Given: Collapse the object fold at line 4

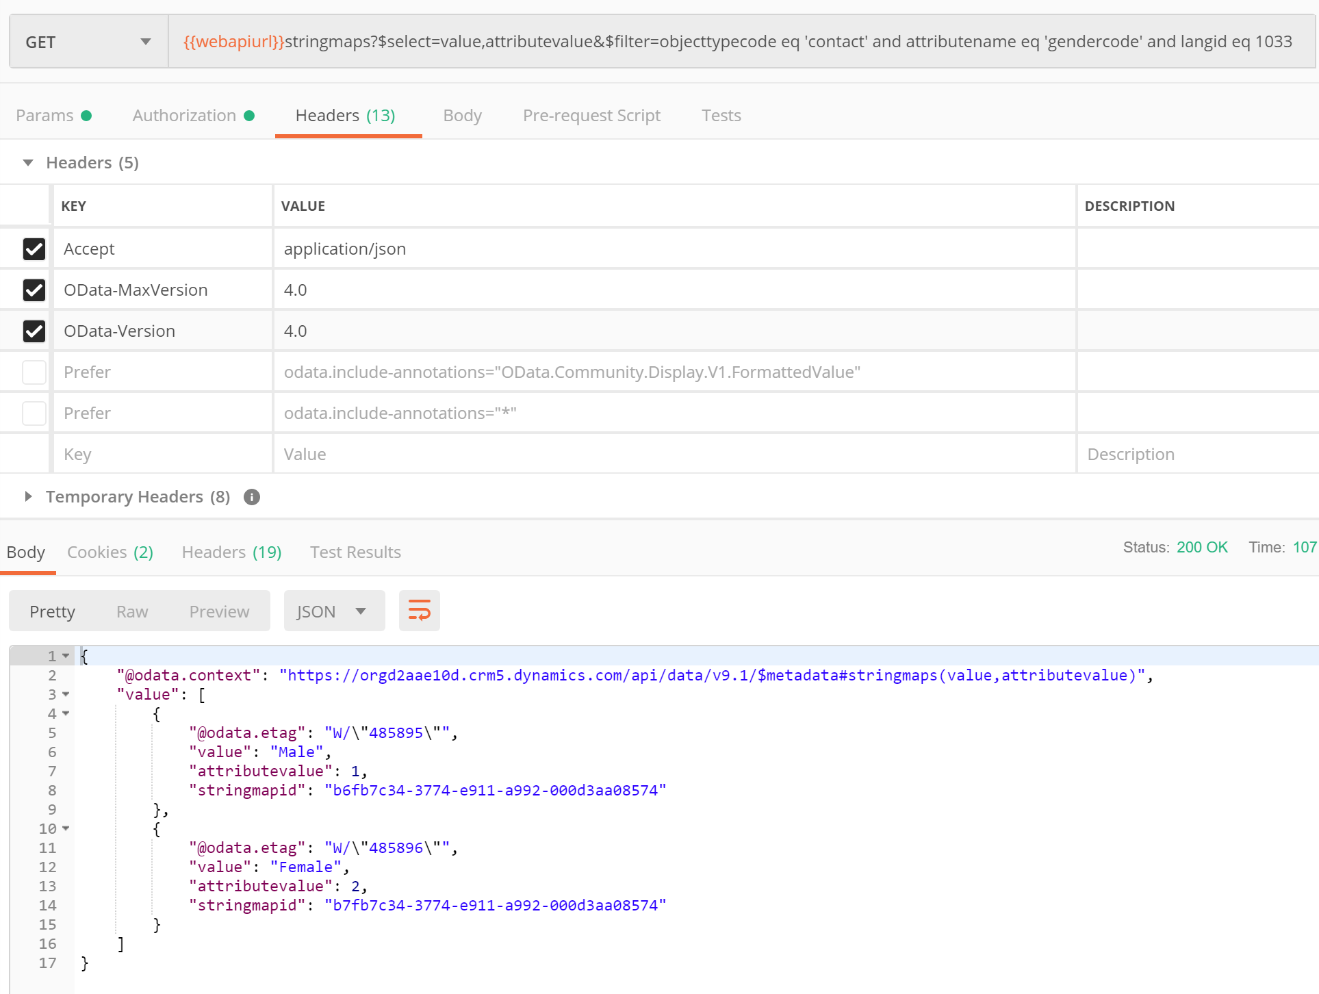Looking at the screenshot, I should click(x=66, y=713).
